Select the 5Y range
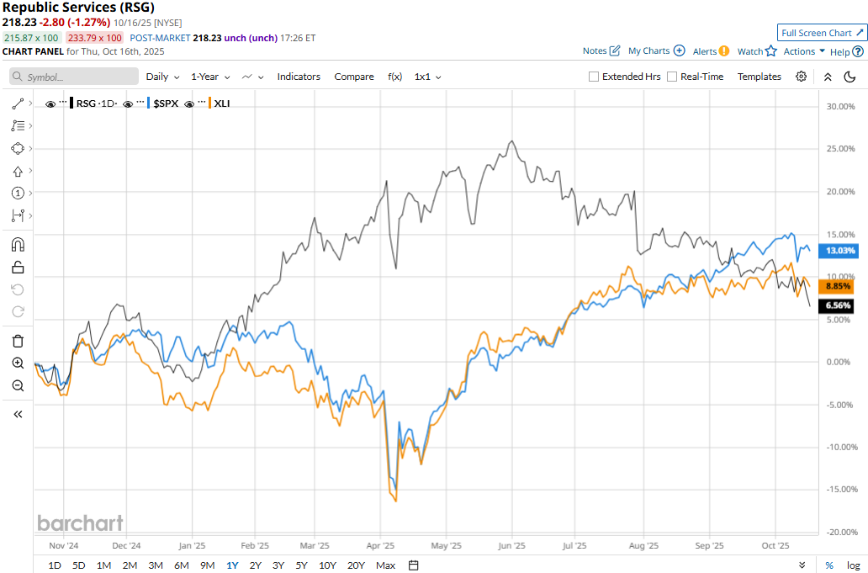 coord(301,565)
